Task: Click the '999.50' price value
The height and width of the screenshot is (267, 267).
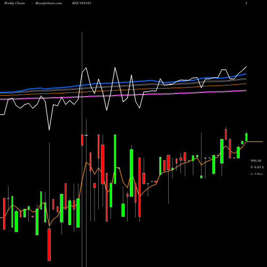Action: coord(256,161)
